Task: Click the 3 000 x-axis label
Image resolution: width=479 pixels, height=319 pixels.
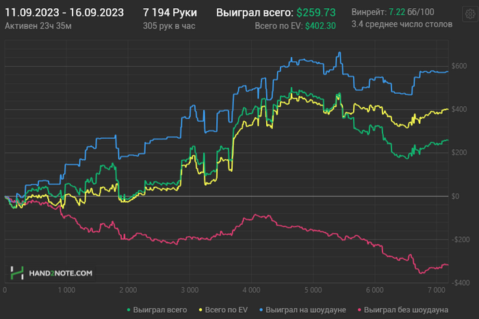Action: pos(190,290)
